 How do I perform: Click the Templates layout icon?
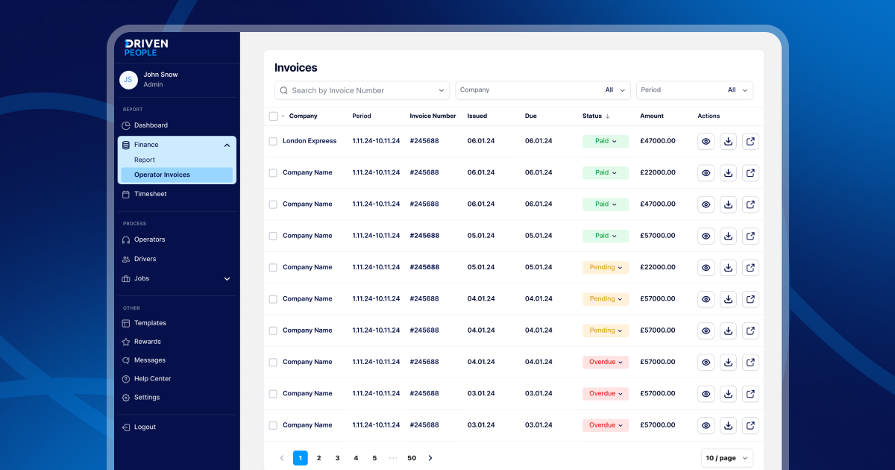(126, 323)
